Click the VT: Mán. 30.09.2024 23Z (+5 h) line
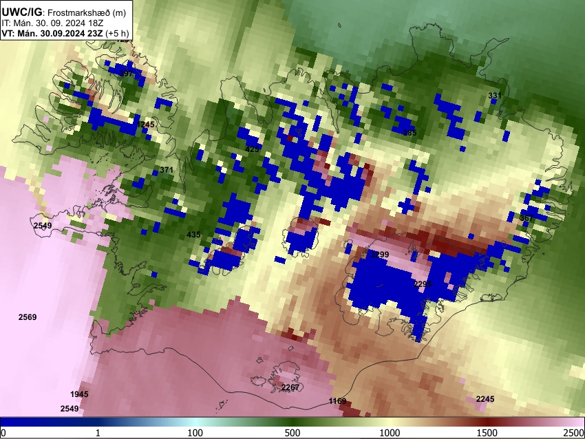 click(65, 33)
